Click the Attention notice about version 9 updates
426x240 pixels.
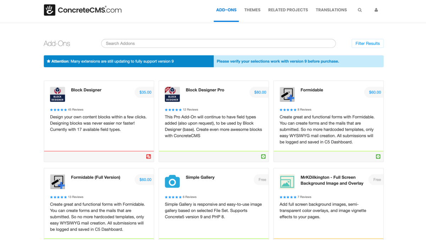click(x=129, y=61)
